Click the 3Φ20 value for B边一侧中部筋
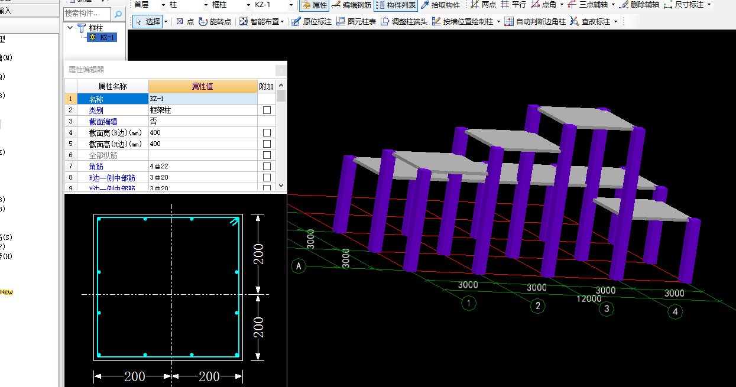736x387 pixels. pyautogui.click(x=203, y=177)
